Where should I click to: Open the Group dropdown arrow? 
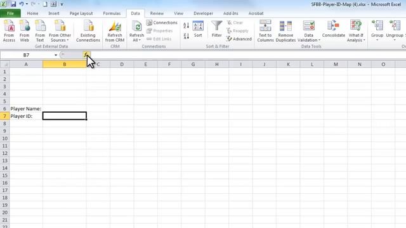377,40
